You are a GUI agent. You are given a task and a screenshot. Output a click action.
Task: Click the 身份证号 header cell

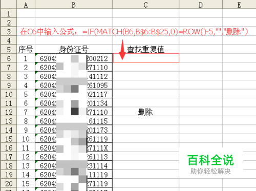[74, 49]
